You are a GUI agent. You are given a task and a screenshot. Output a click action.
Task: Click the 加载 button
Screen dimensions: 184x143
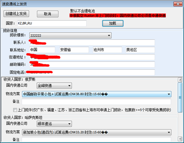tap(113, 23)
